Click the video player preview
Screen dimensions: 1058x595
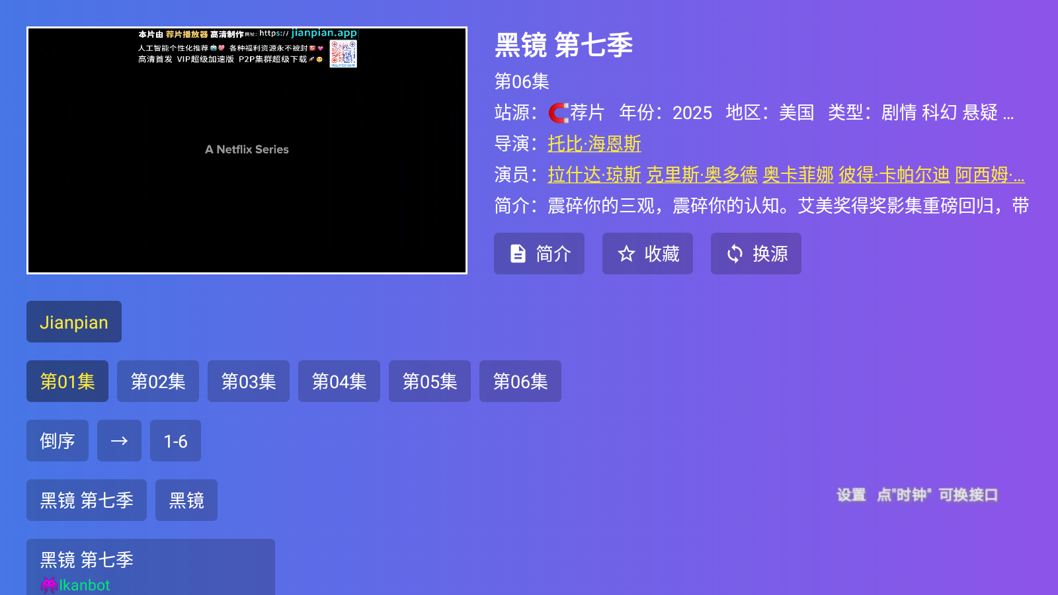pos(247,150)
